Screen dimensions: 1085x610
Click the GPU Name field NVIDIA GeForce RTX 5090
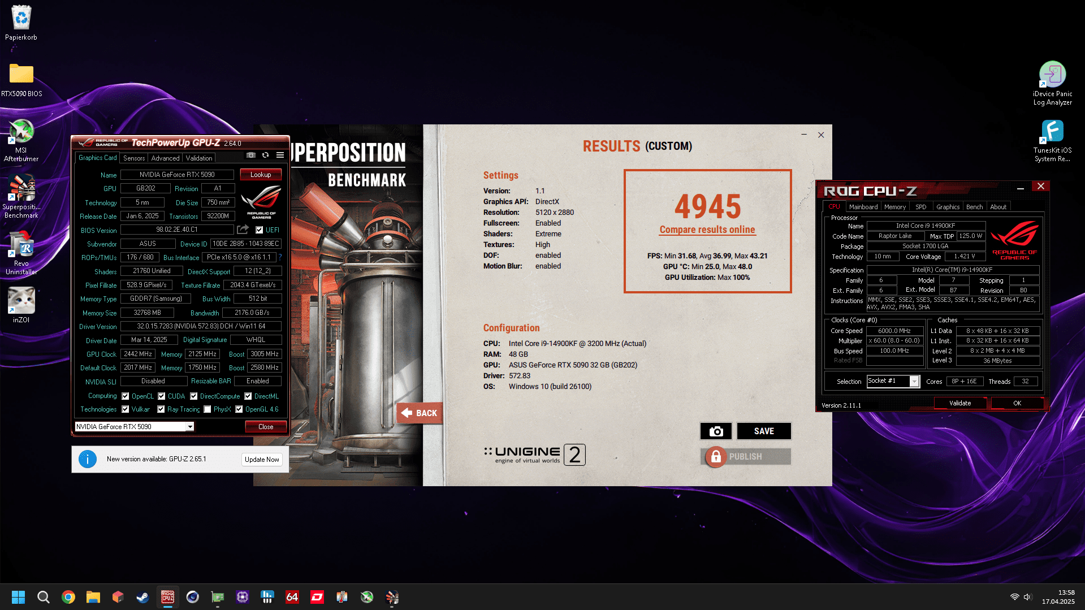[x=177, y=175]
